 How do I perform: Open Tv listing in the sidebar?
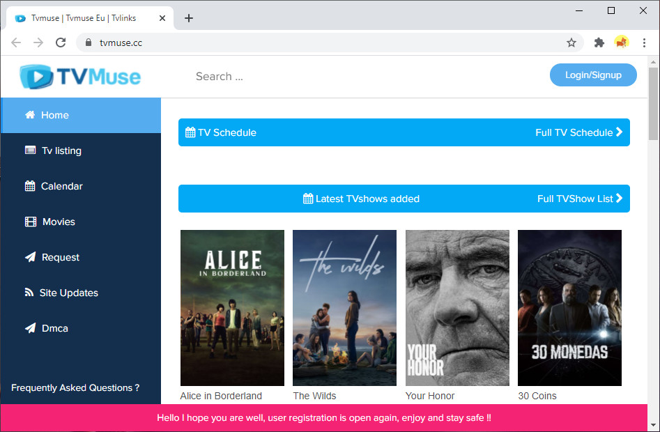click(81, 151)
